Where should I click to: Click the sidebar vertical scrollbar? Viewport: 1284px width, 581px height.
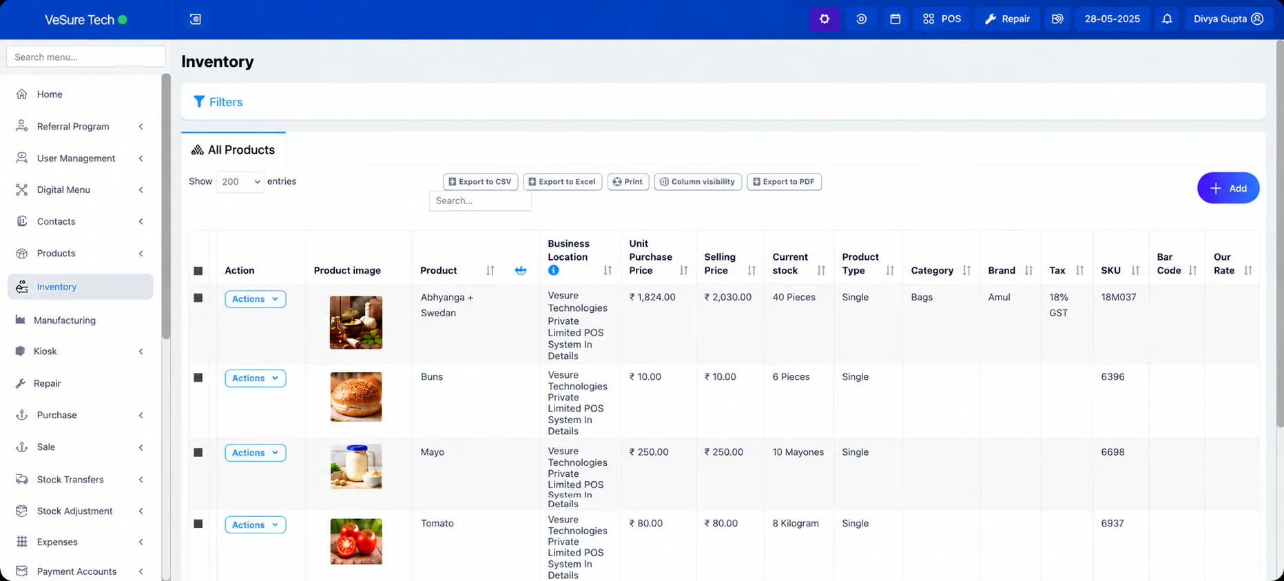165,207
